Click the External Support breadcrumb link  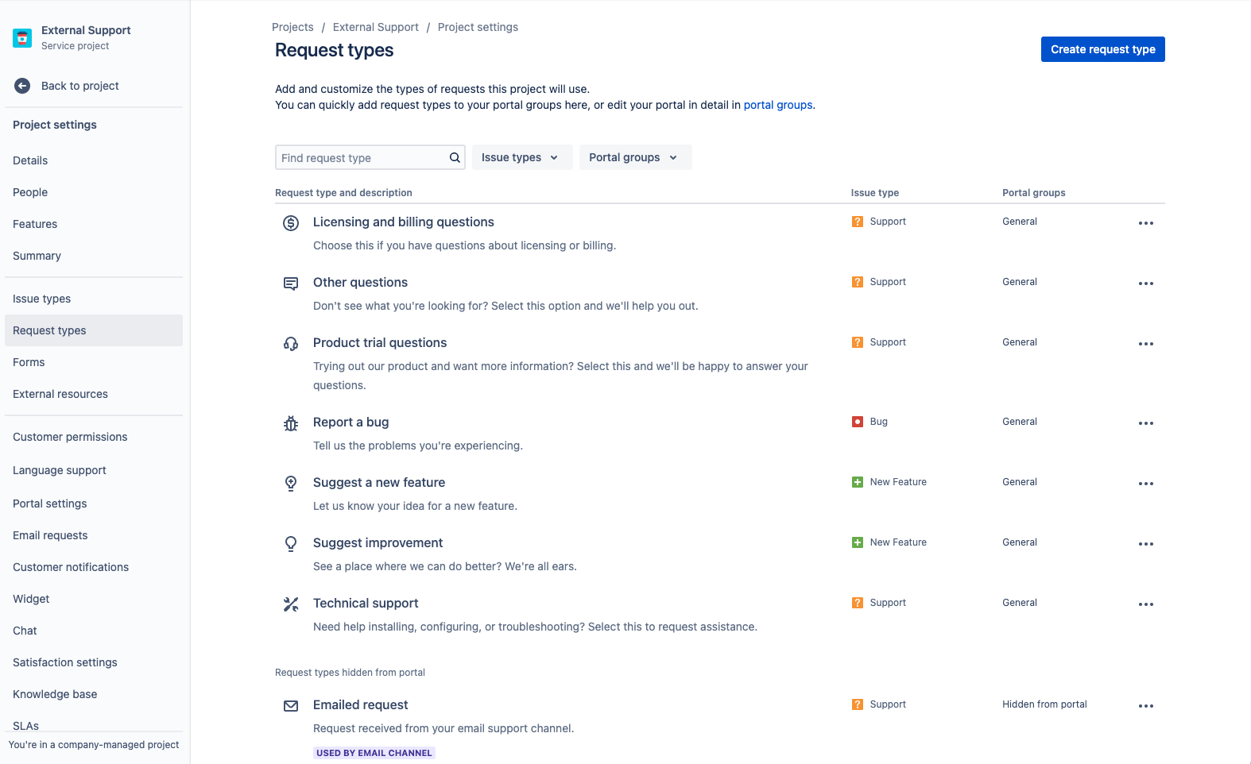pos(375,27)
